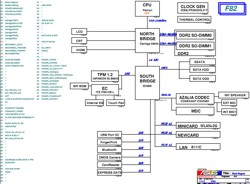
Task: Click index entry "56 HDA level shifter"
Action: click(x=10, y=169)
